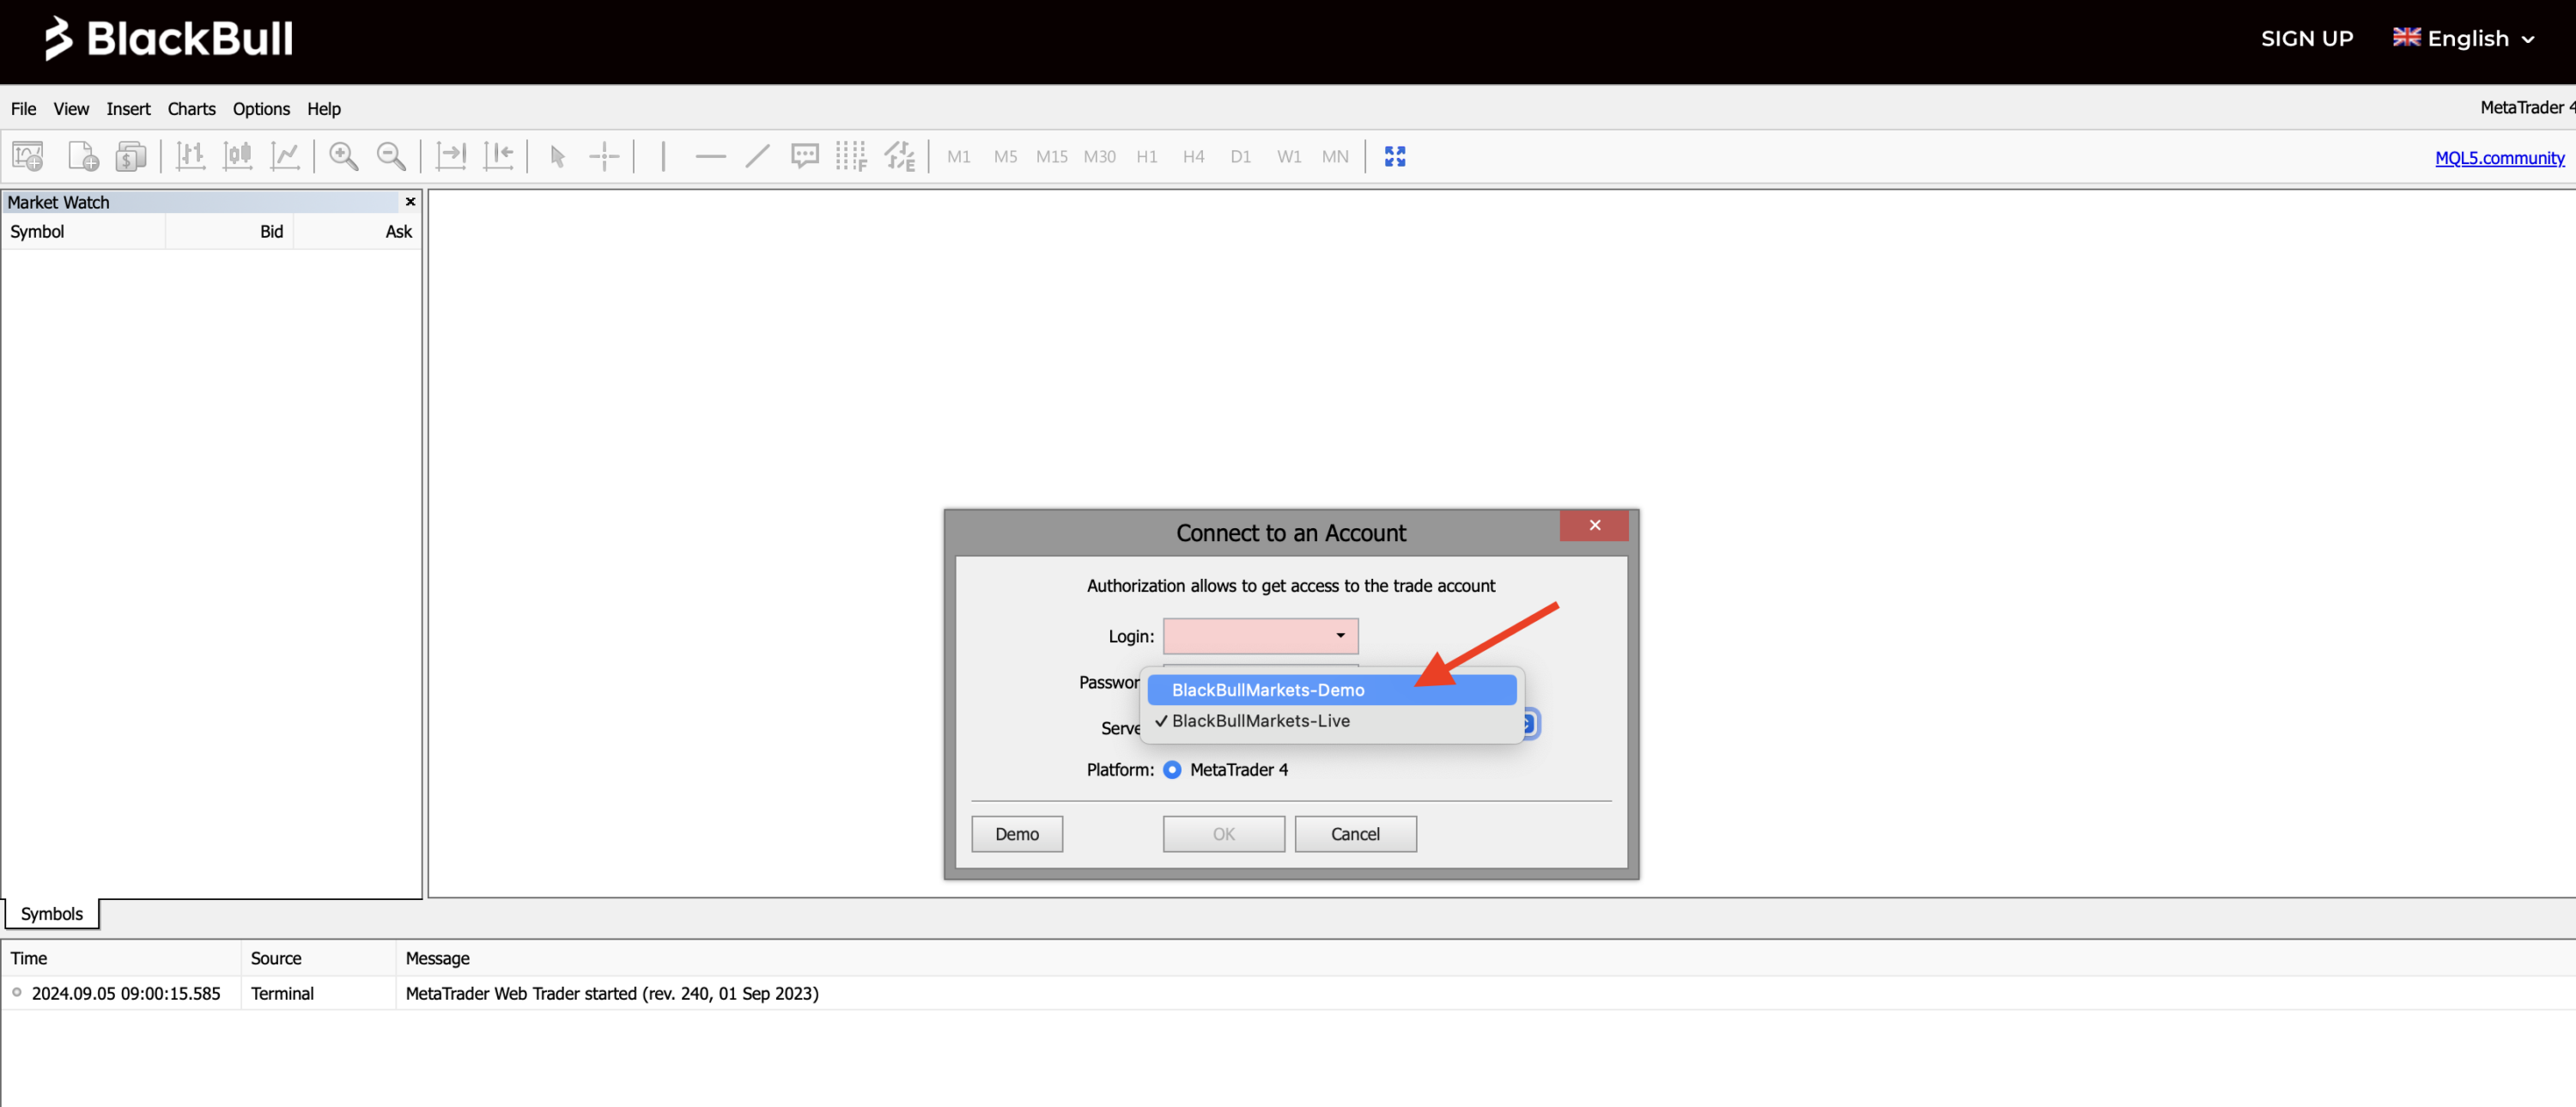Click the Time column header in journal
The height and width of the screenshot is (1107, 2576).
[121, 959]
